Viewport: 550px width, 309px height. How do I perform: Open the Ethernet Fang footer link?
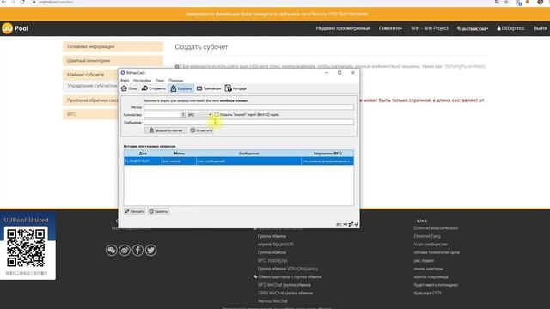pos(427,236)
